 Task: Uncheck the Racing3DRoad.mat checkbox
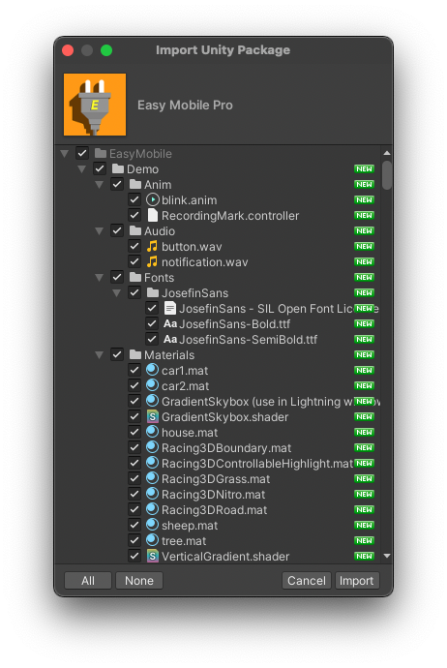pyautogui.click(x=134, y=509)
